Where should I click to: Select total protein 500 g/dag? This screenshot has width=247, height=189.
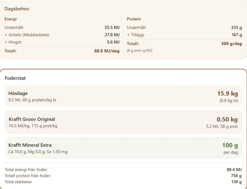(x=231, y=44)
